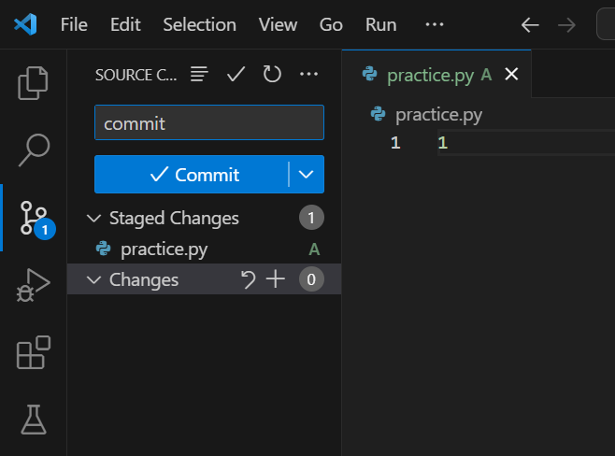Image resolution: width=615 pixels, height=456 pixels.
Task: Open the Extensions view icon
Action: tap(34, 353)
